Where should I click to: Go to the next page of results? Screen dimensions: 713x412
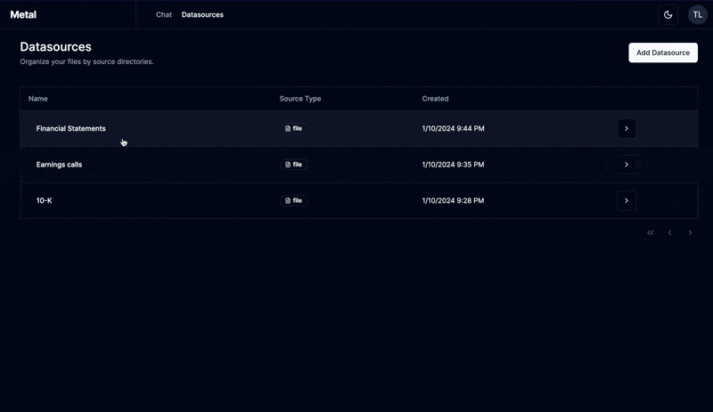coord(690,232)
